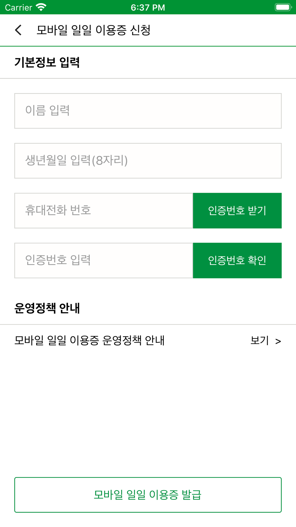Tap the 인증번호 받기 button
Viewport: 296px width, 527px height.
[x=237, y=211]
